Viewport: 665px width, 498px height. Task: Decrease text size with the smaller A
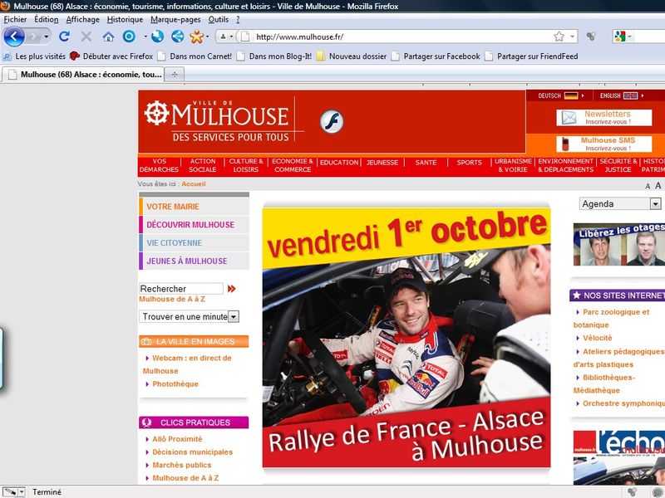[x=648, y=186]
